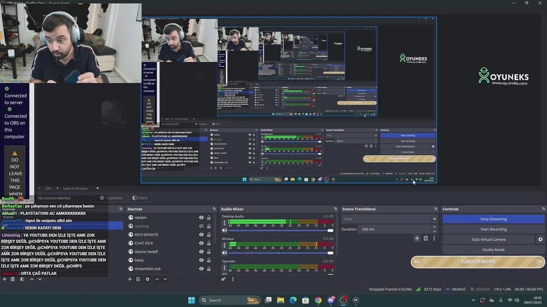Hide Abone Hedefi source eye
Viewport: 547px width, 307px height.
(x=201, y=252)
